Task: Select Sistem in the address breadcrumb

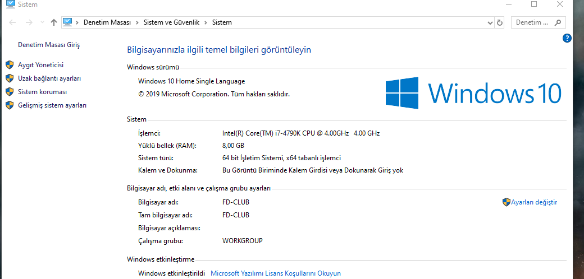Action: 222,22
